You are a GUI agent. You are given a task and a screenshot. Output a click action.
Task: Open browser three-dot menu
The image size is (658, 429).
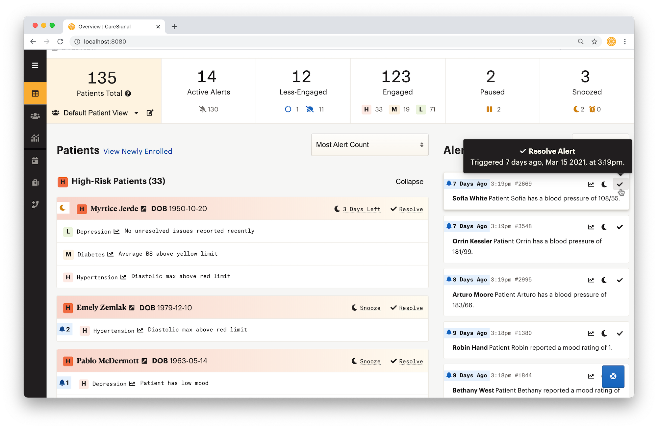pyautogui.click(x=625, y=41)
